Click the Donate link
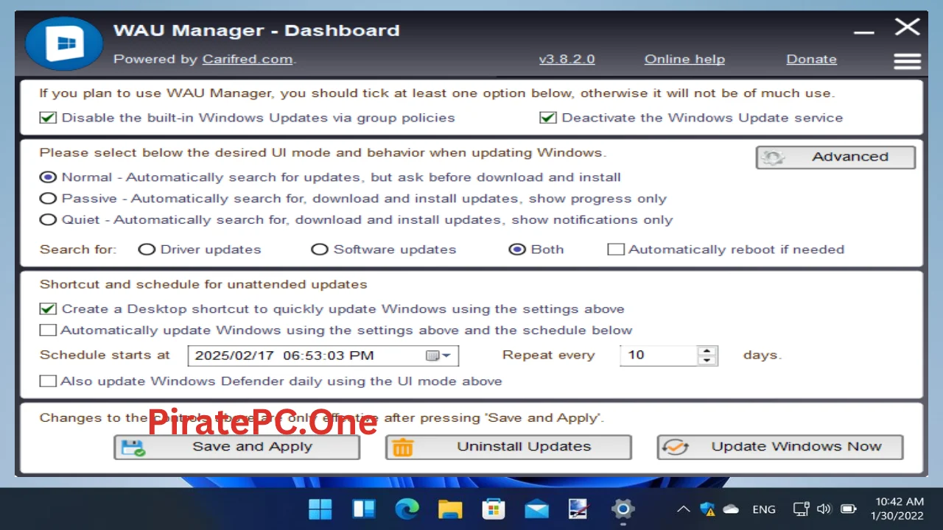Screen dimensions: 943x530 [811, 60]
